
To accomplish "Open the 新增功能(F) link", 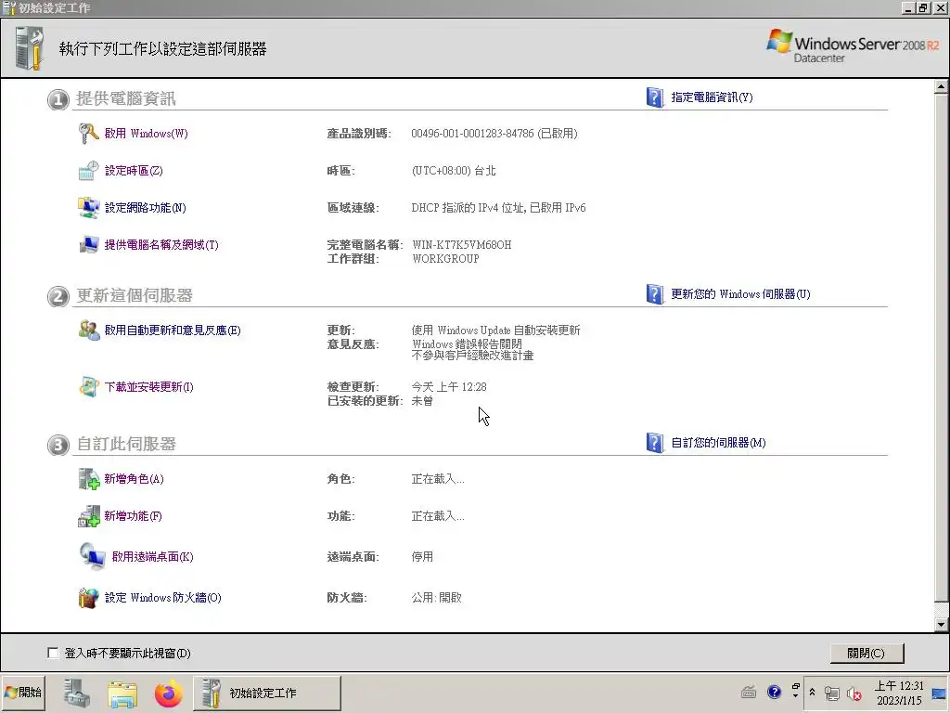I will coord(134,516).
